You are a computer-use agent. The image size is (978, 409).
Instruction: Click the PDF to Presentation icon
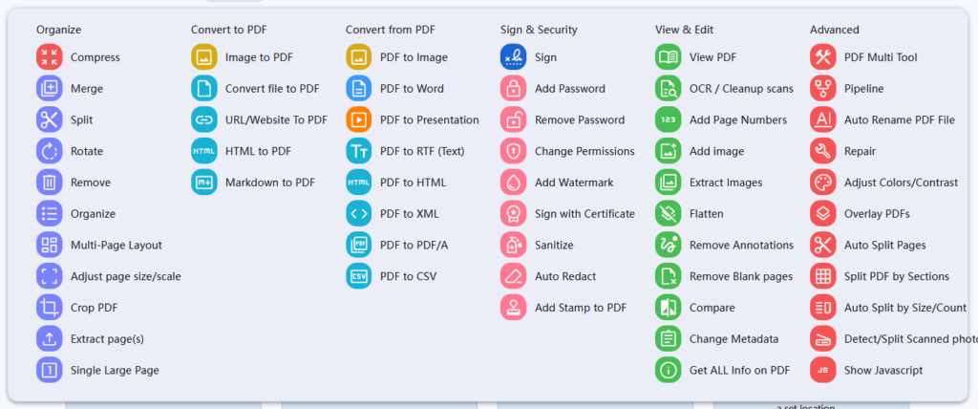358,119
